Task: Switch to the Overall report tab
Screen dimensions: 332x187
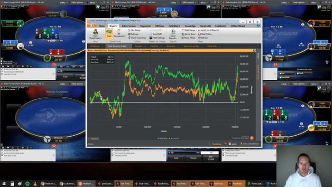Action: click(x=138, y=46)
